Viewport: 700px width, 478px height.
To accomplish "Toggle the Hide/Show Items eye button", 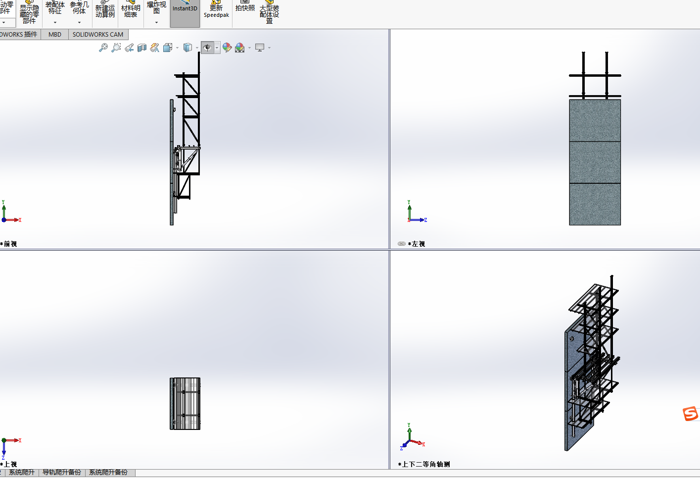I will click(207, 48).
